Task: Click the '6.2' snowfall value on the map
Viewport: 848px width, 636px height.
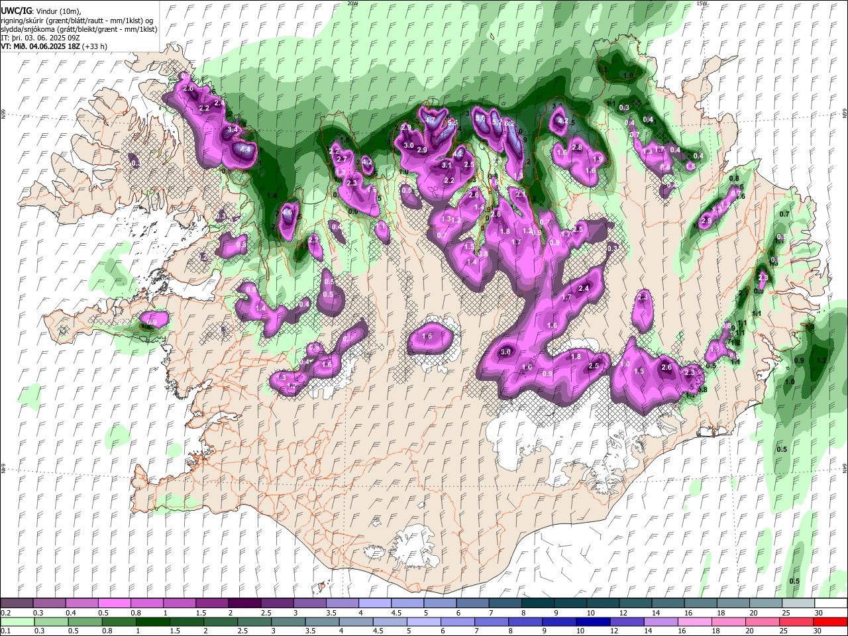Action: tap(509, 123)
